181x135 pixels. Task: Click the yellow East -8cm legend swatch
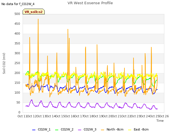[x=130, y=130]
